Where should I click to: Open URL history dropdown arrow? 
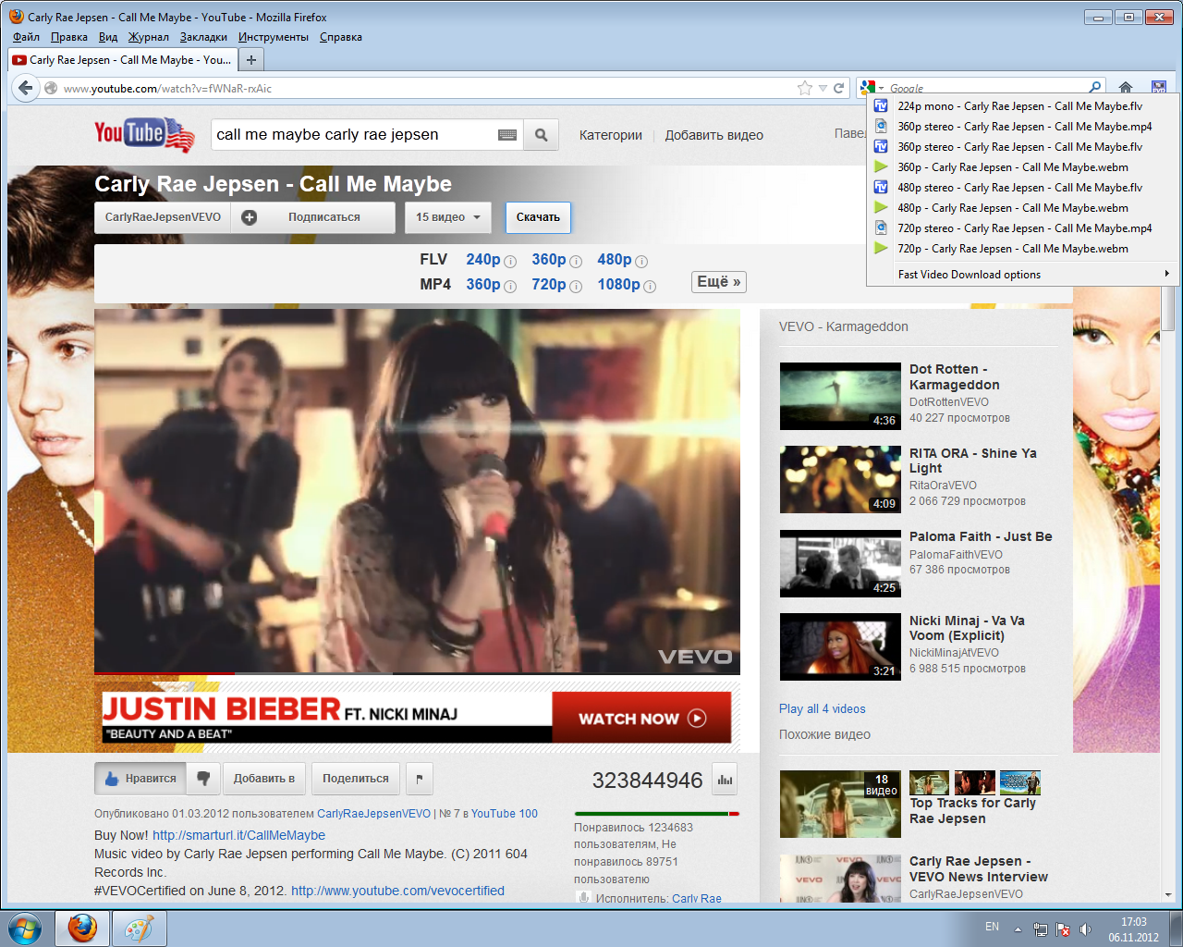tap(823, 88)
